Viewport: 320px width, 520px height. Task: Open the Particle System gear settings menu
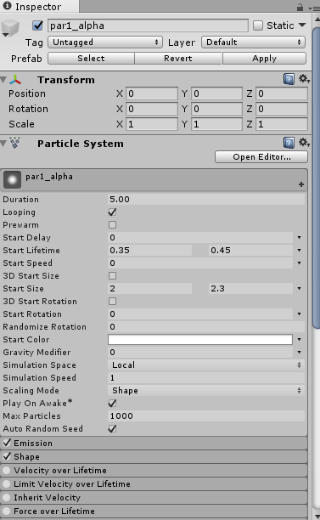click(x=304, y=142)
